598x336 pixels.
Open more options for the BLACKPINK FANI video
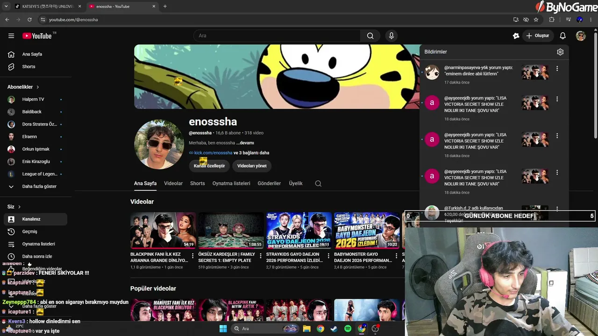click(192, 256)
